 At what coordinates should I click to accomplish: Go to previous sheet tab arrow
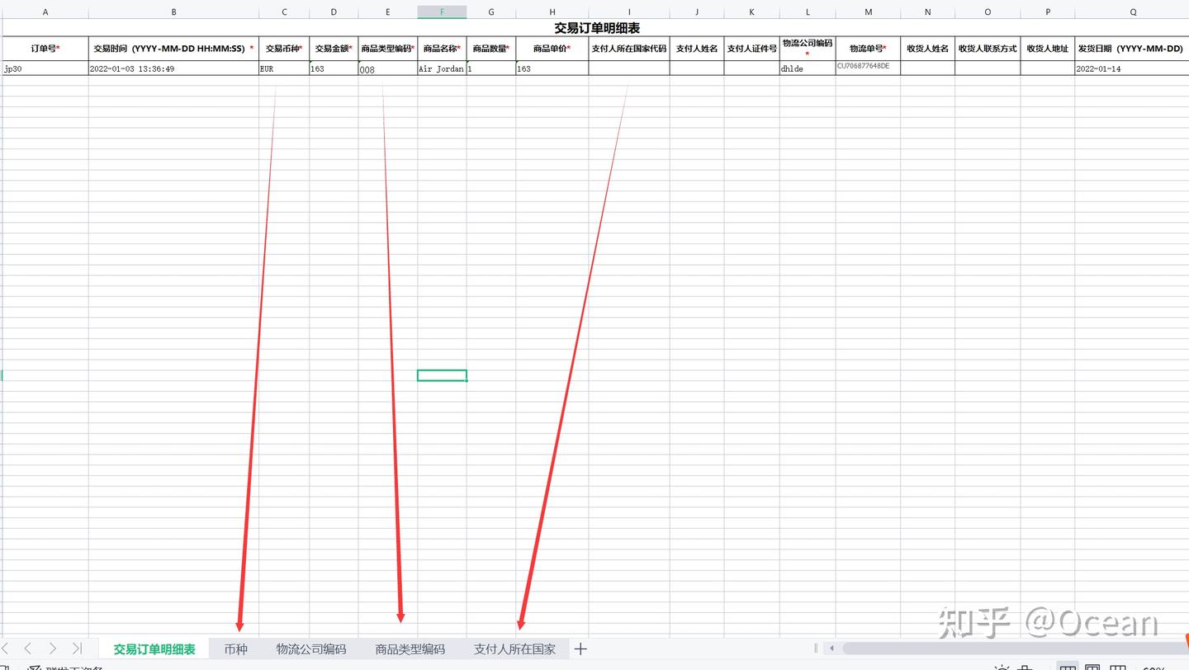[x=27, y=649]
